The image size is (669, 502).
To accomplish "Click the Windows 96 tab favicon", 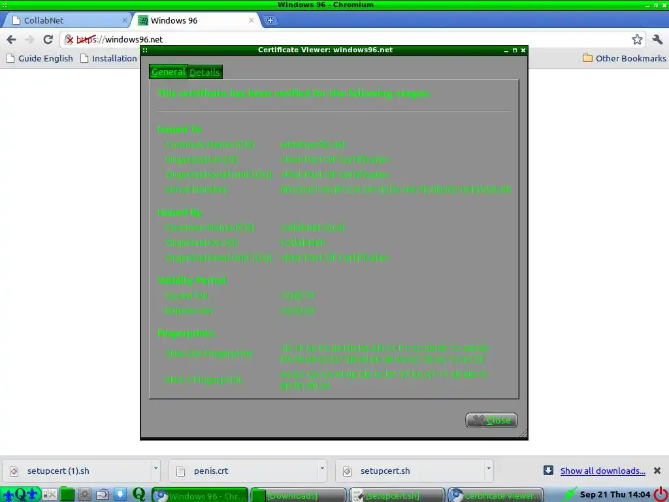I will click(x=143, y=20).
